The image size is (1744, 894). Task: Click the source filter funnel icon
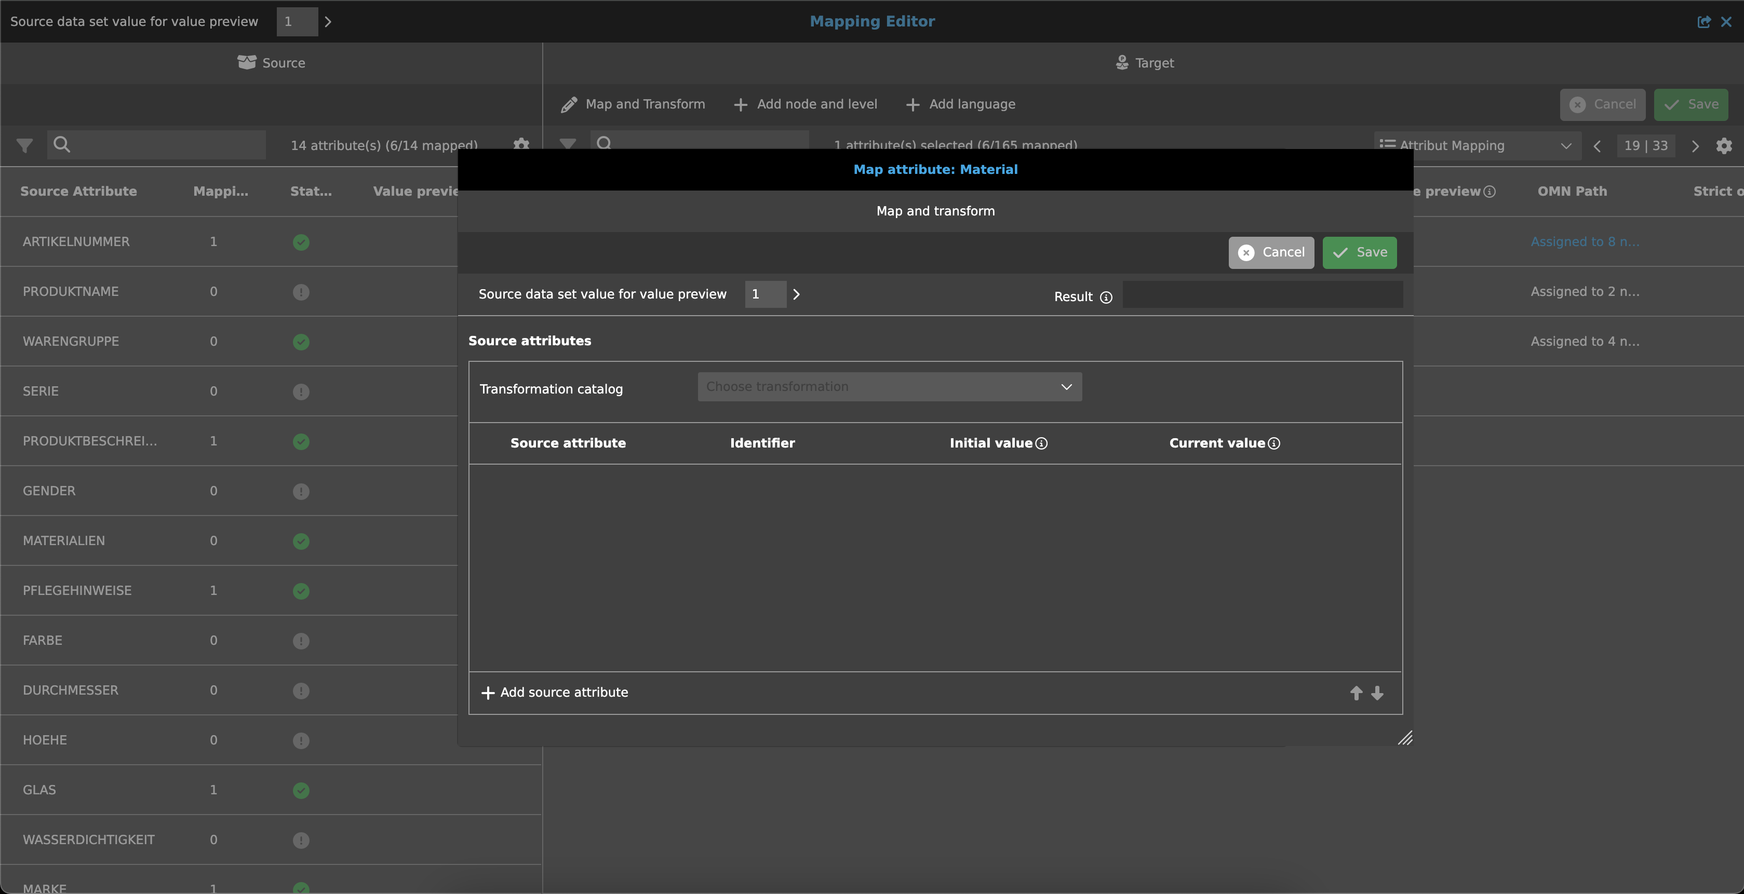tap(24, 145)
